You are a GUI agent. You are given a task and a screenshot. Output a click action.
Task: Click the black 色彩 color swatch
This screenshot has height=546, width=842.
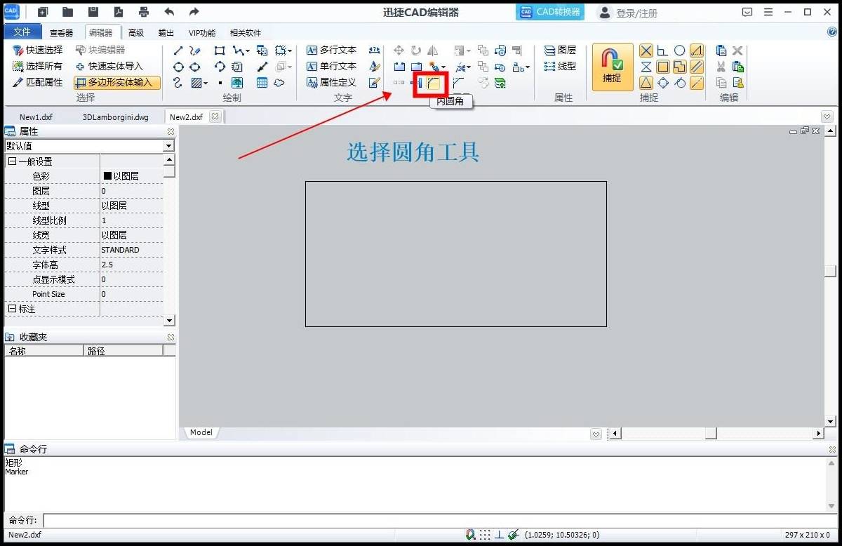108,176
